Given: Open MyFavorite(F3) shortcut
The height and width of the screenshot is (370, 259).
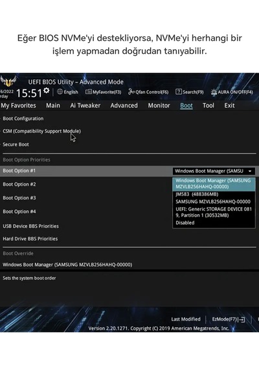Looking at the screenshot, I should 104,92.
